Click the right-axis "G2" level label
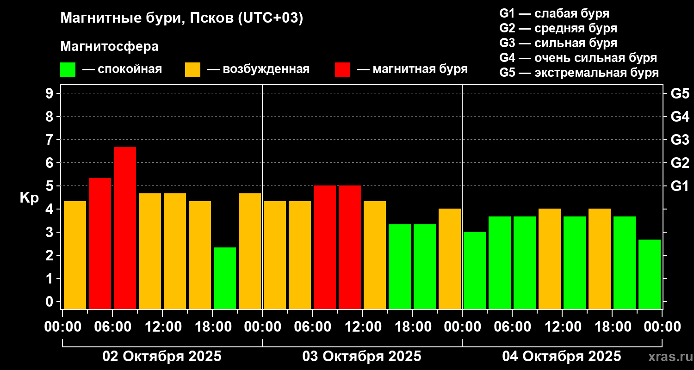Image resolution: width=694 pixels, height=370 pixels. (680, 163)
